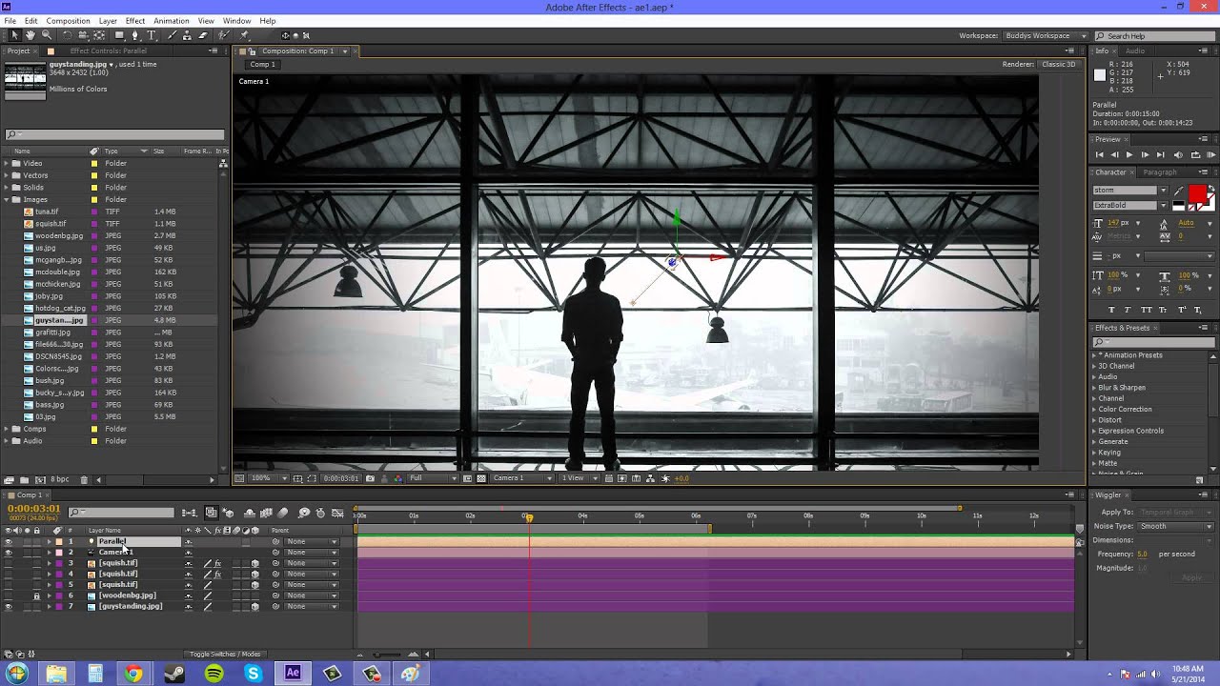Hide the Parallel light layer
This screenshot has height=686, width=1220.
[9, 541]
